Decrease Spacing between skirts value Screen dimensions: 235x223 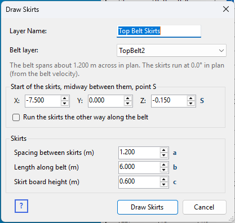tap(164, 155)
